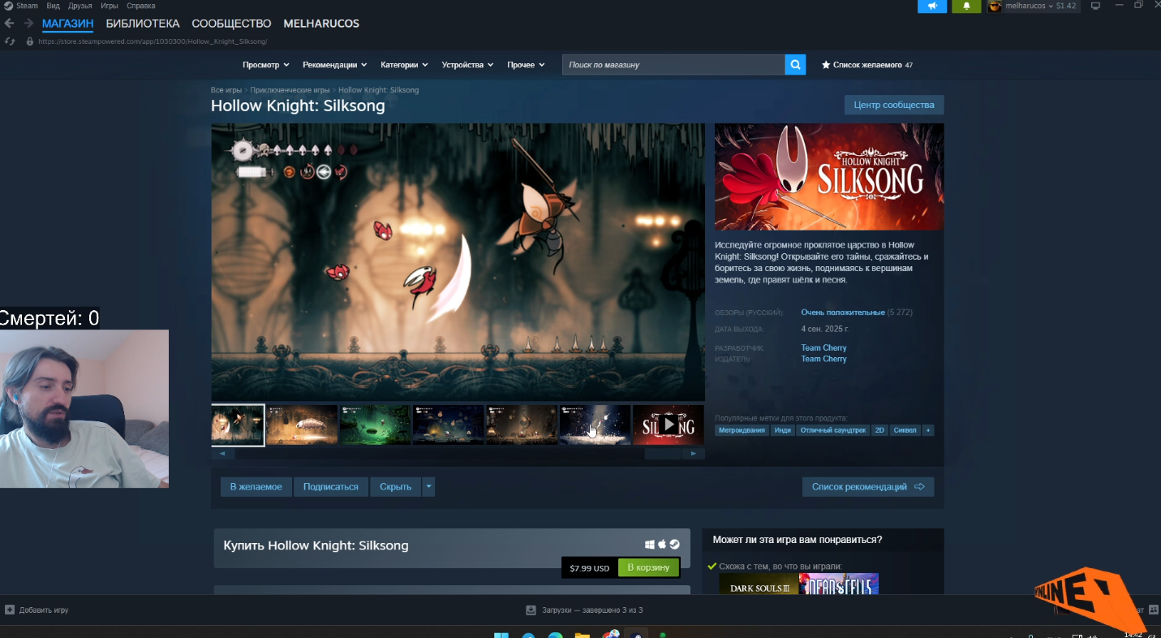This screenshot has height=638, width=1161.
Task: Select the Отличный саундтрек tag
Action: click(833, 430)
